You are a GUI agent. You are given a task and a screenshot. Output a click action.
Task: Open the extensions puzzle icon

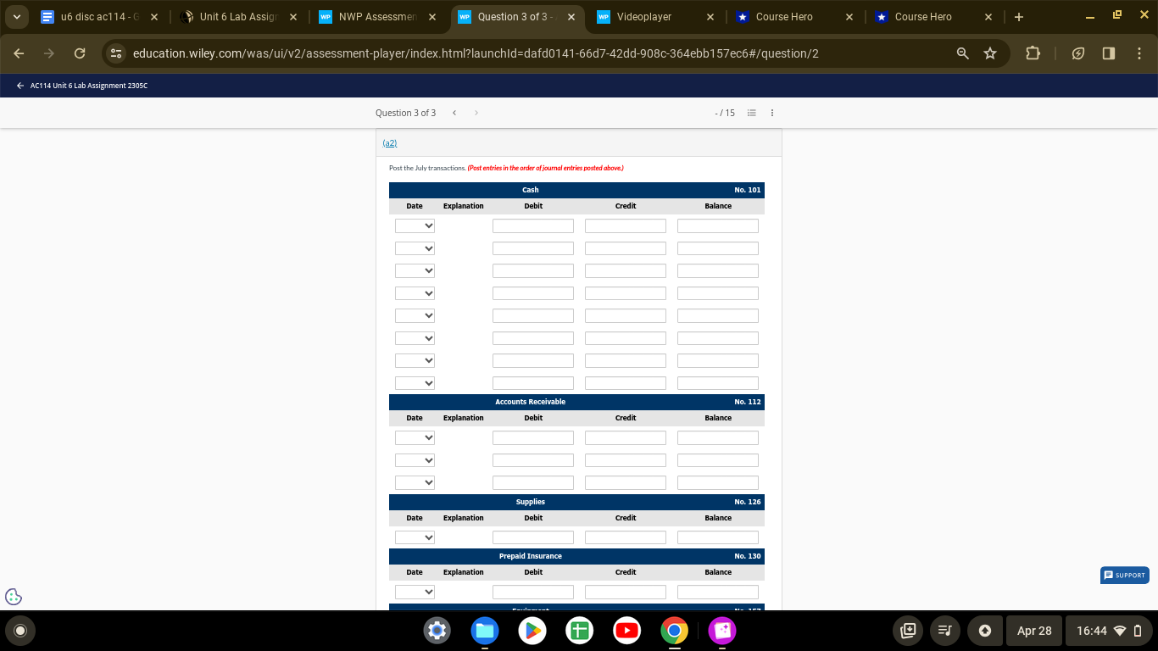(x=1033, y=53)
